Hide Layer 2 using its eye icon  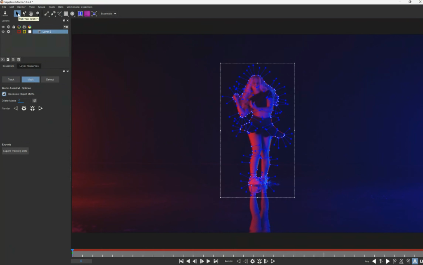click(3, 32)
